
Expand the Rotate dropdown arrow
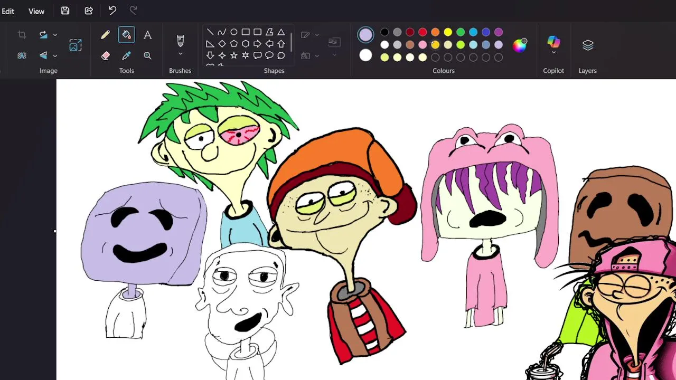(55, 35)
